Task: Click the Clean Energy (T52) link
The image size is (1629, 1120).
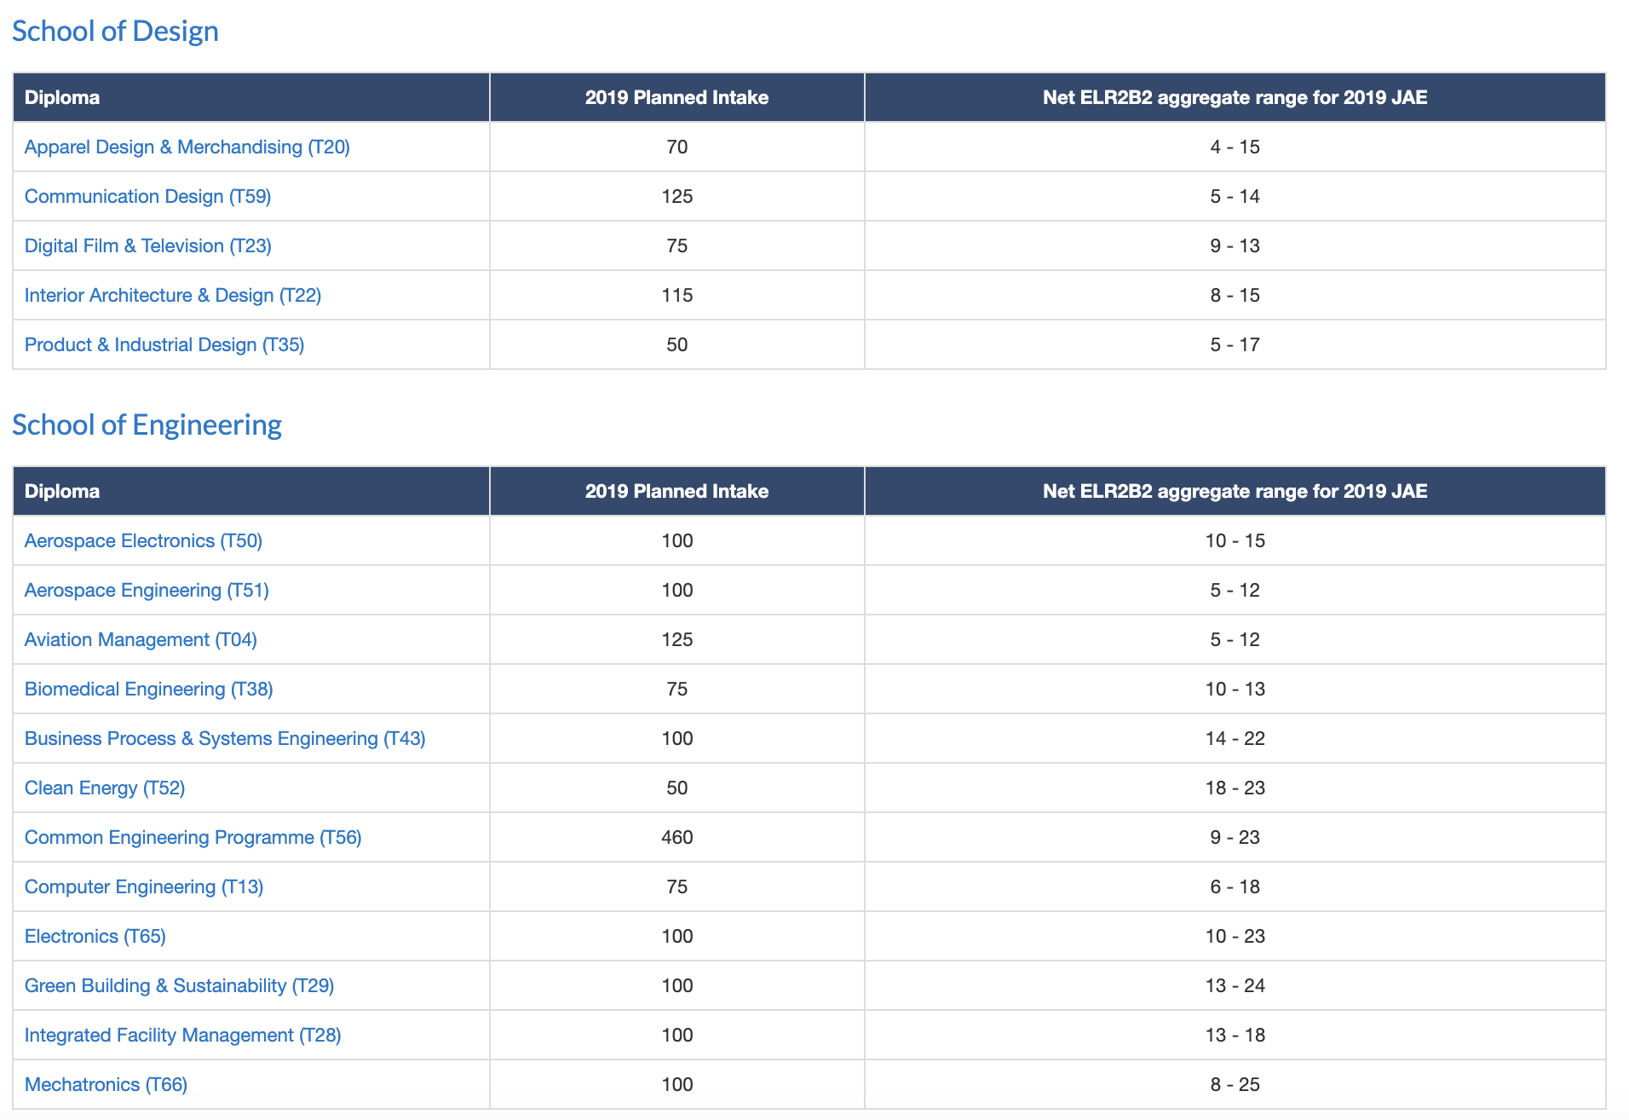Action: click(105, 788)
